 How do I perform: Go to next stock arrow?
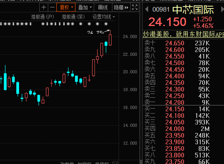click(222, 9)
